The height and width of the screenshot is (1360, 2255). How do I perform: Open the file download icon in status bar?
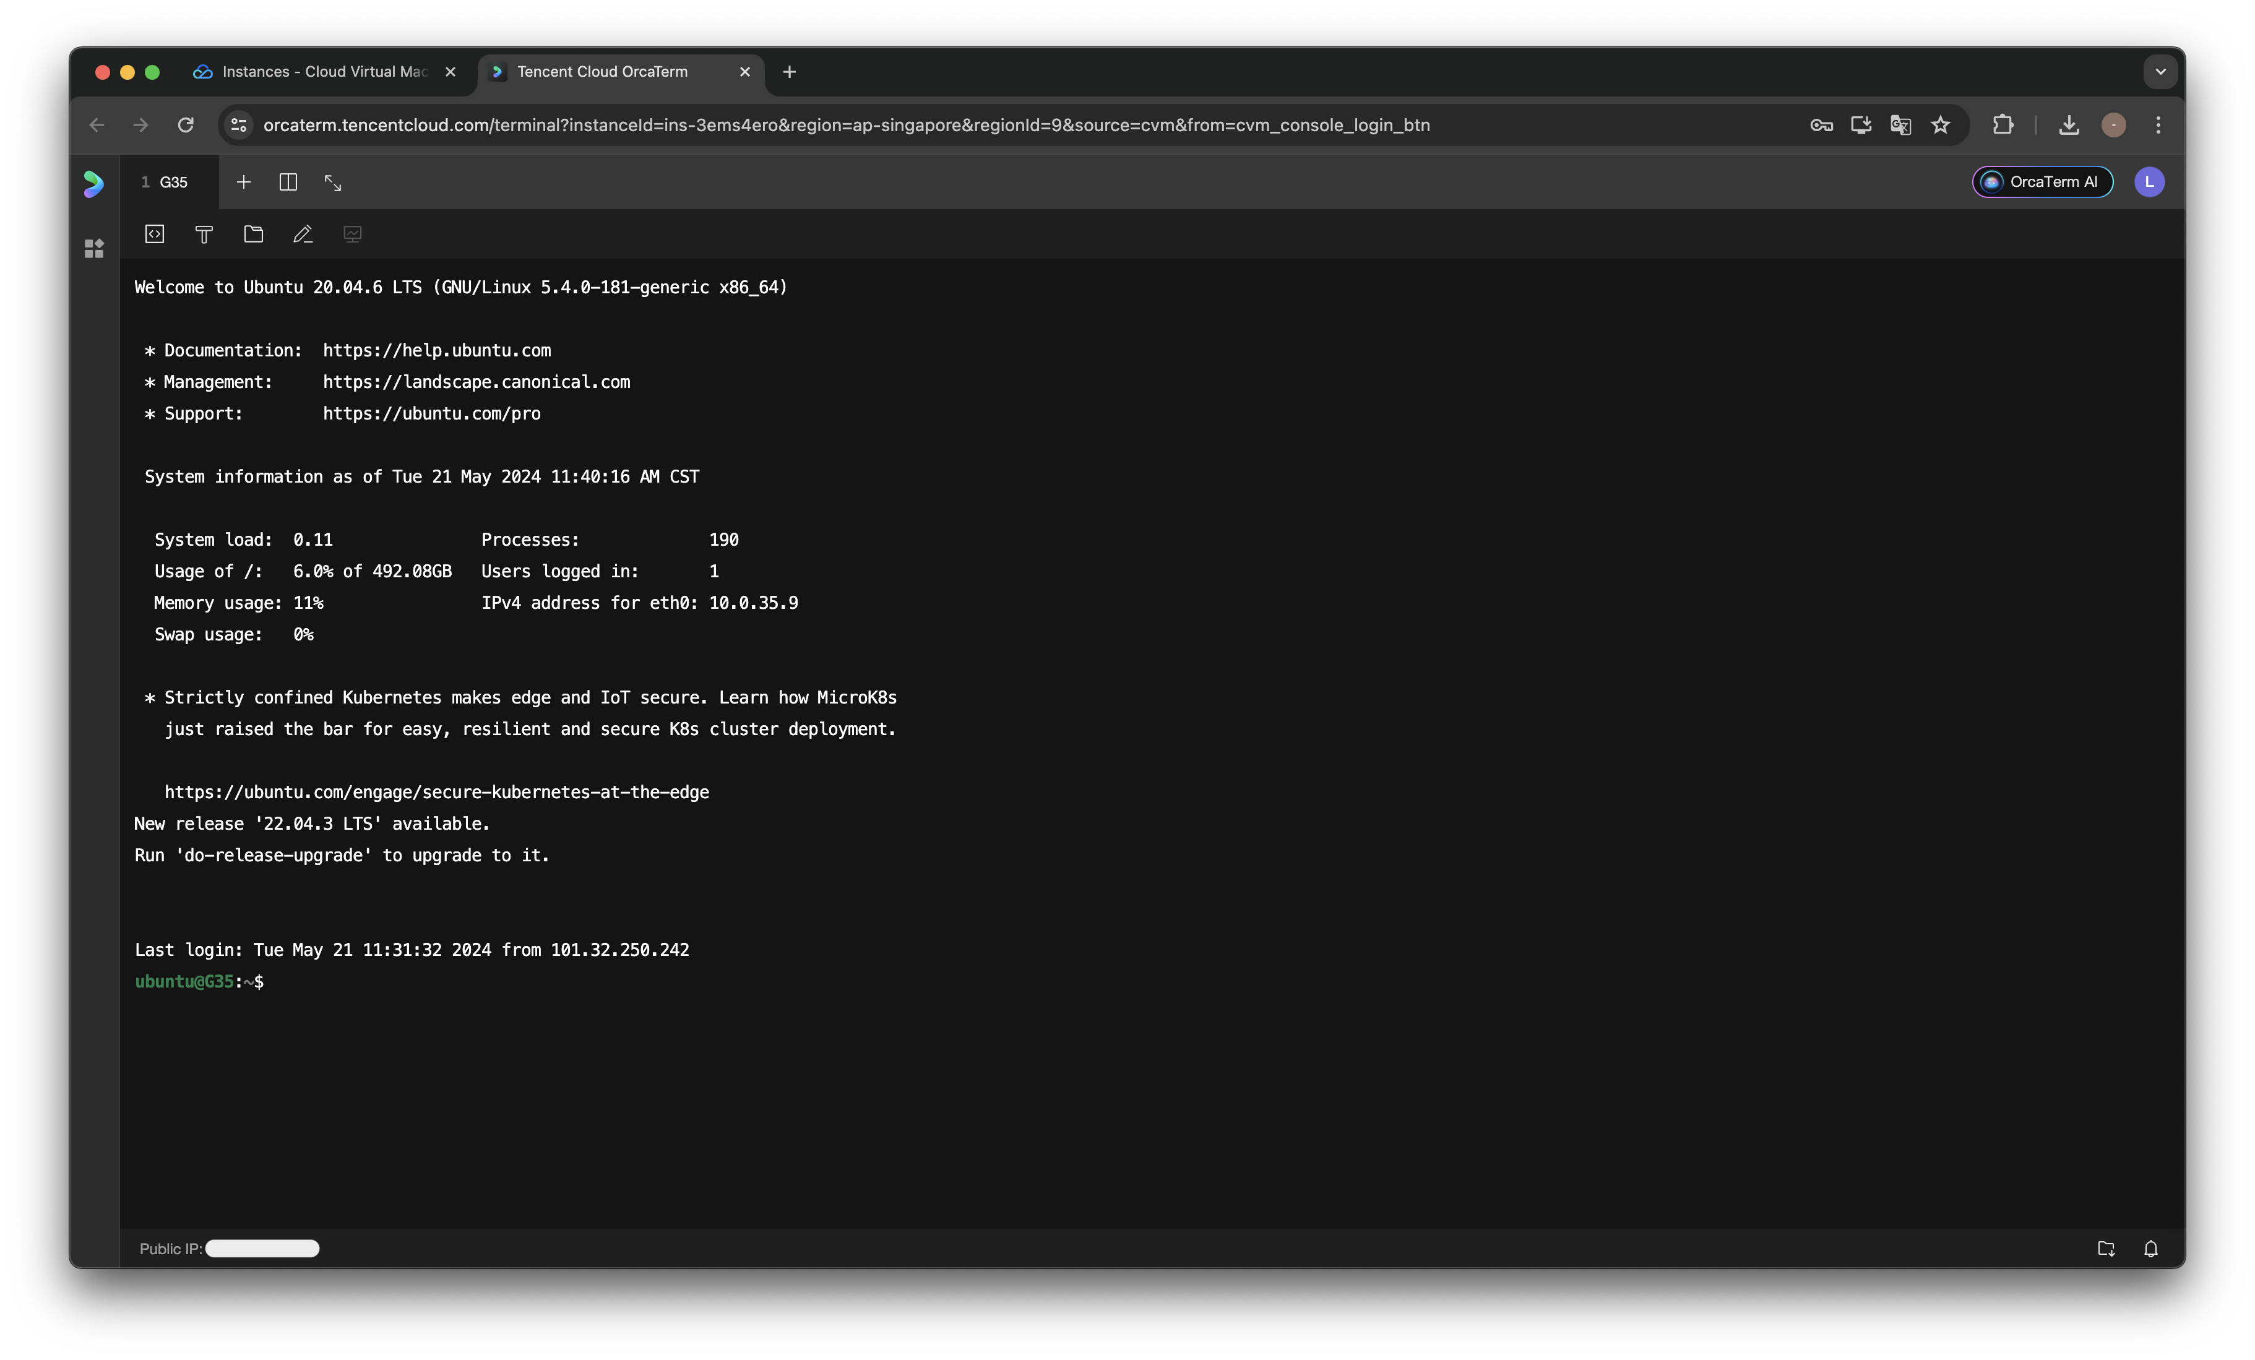2106,1249
